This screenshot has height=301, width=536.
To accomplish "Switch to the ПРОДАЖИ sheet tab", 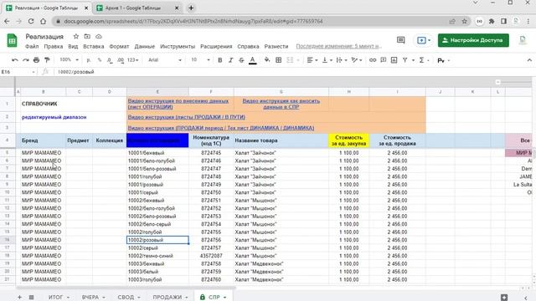I will coord(167,298).
